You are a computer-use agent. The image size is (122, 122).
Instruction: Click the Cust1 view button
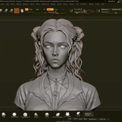pos(75,119)
